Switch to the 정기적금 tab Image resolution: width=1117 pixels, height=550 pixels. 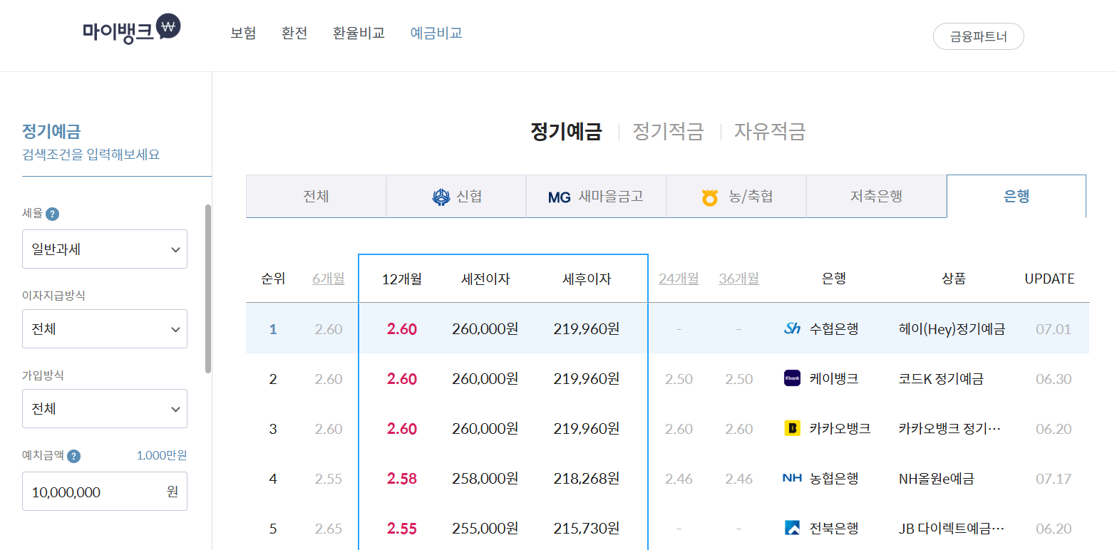pyautogui.click(x=667, y=131)
